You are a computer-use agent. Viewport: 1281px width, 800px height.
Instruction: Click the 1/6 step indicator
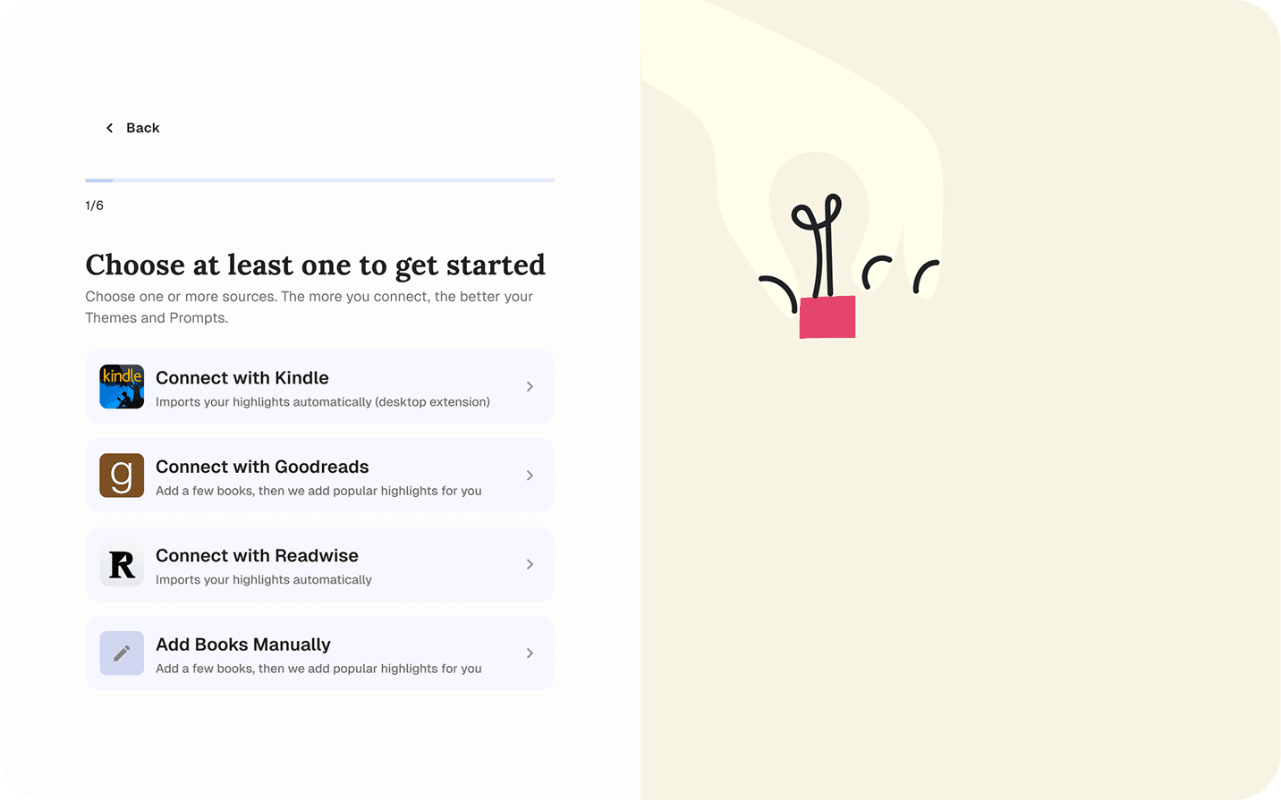95,206
